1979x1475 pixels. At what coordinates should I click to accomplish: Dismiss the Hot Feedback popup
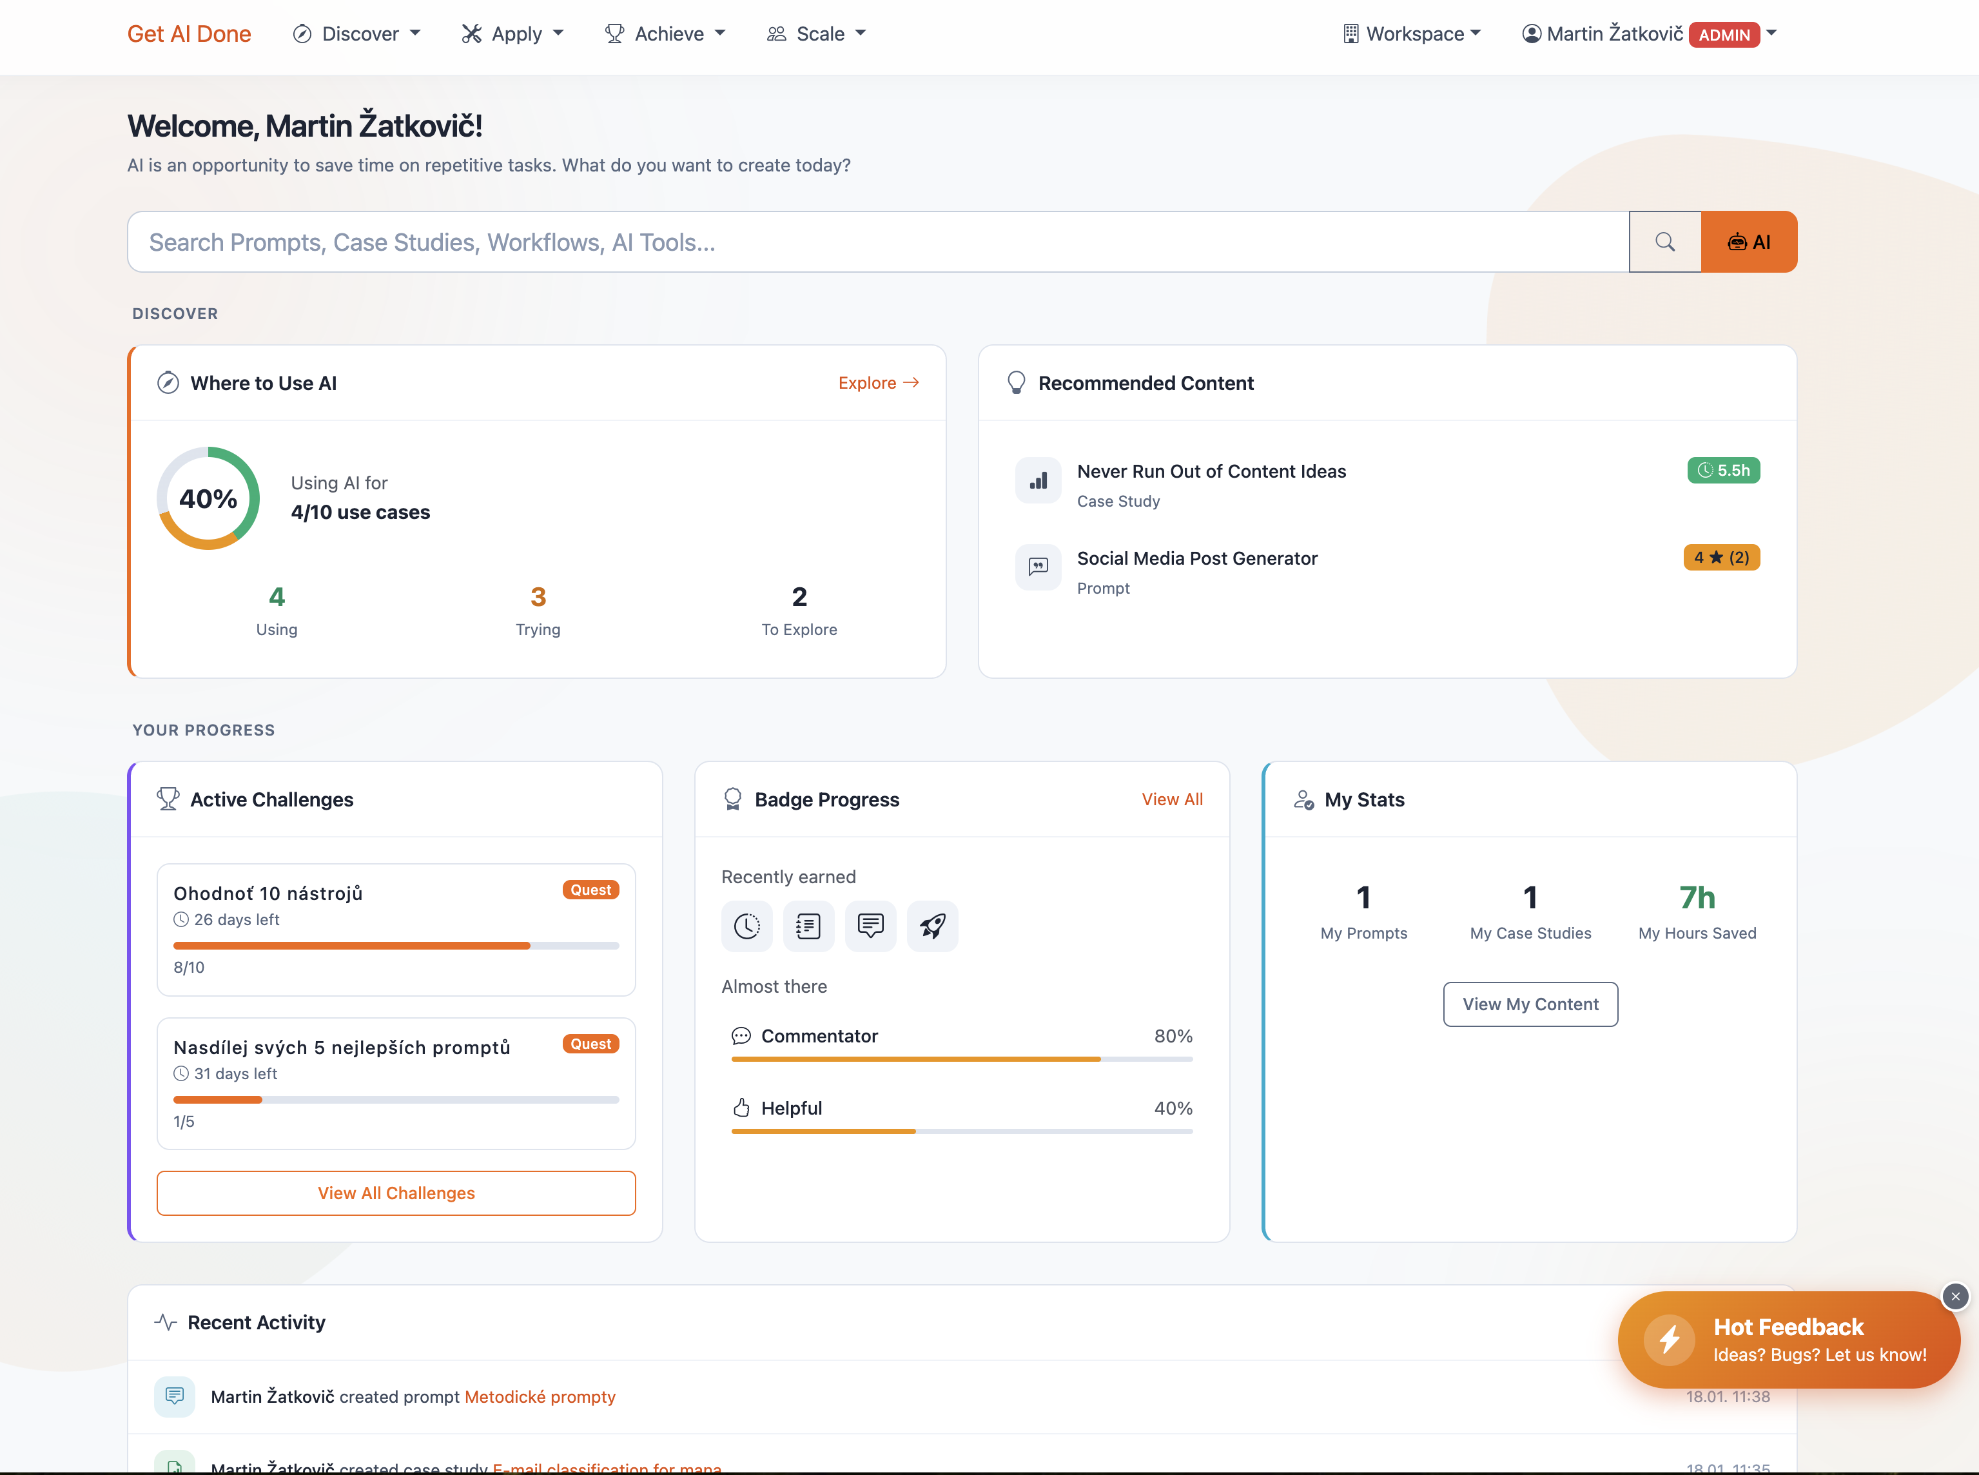click(1955, 1296)
